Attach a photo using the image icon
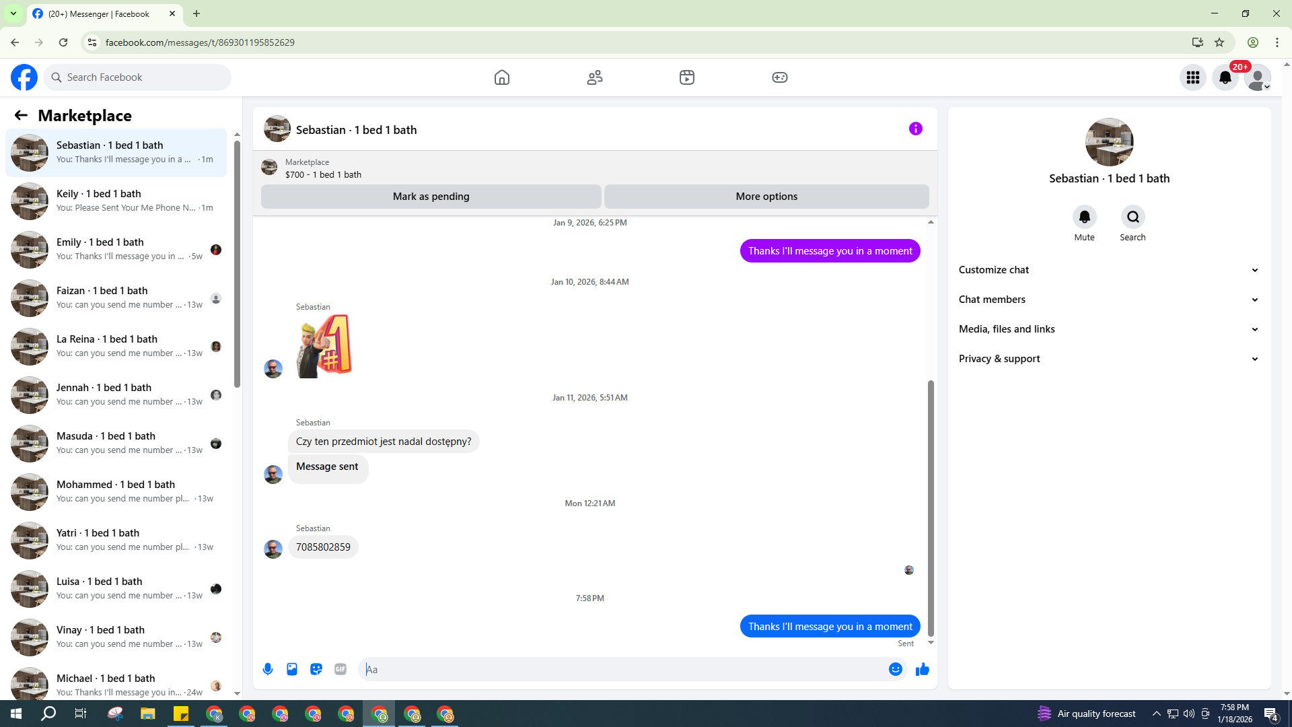1292x727 pixels. click(x=292, y=669)
